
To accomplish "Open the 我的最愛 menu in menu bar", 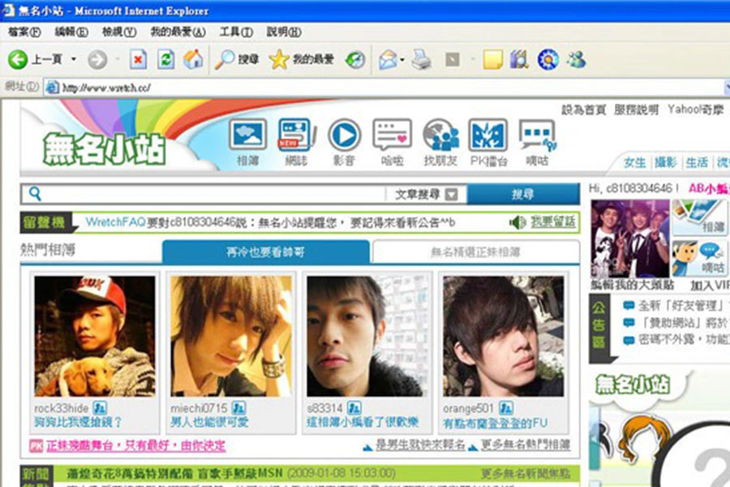I will [x=178, y=32].
